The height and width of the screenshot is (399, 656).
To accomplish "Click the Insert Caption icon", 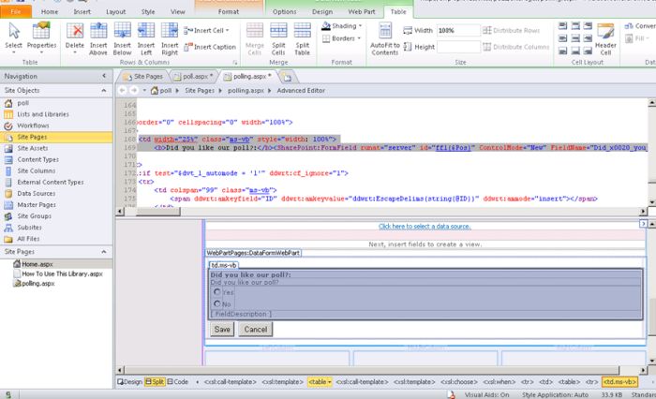I will pyautogui.click(x=210, y=47).
